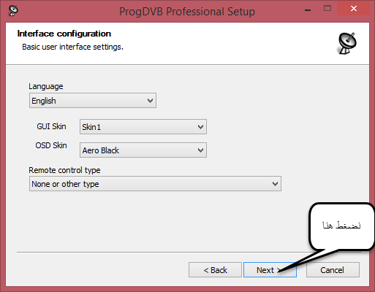Click Next to continue setup

pyautogui.click(x=270, y=270)
